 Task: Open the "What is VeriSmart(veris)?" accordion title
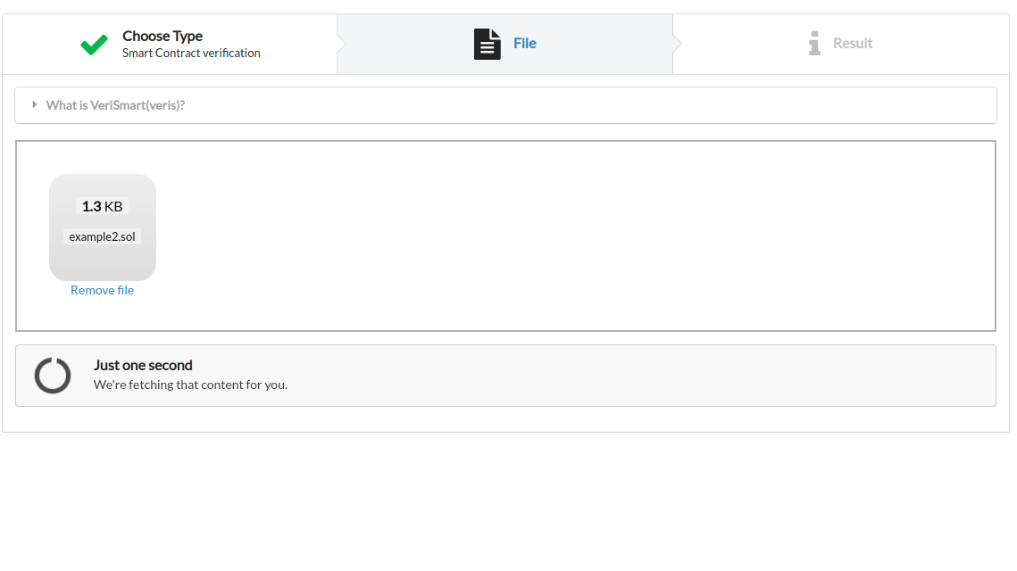[x=115, y=105]
